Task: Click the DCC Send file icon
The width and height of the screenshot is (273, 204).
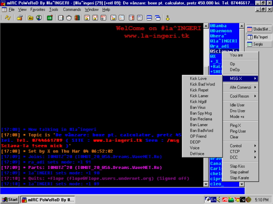Action: 87,18
